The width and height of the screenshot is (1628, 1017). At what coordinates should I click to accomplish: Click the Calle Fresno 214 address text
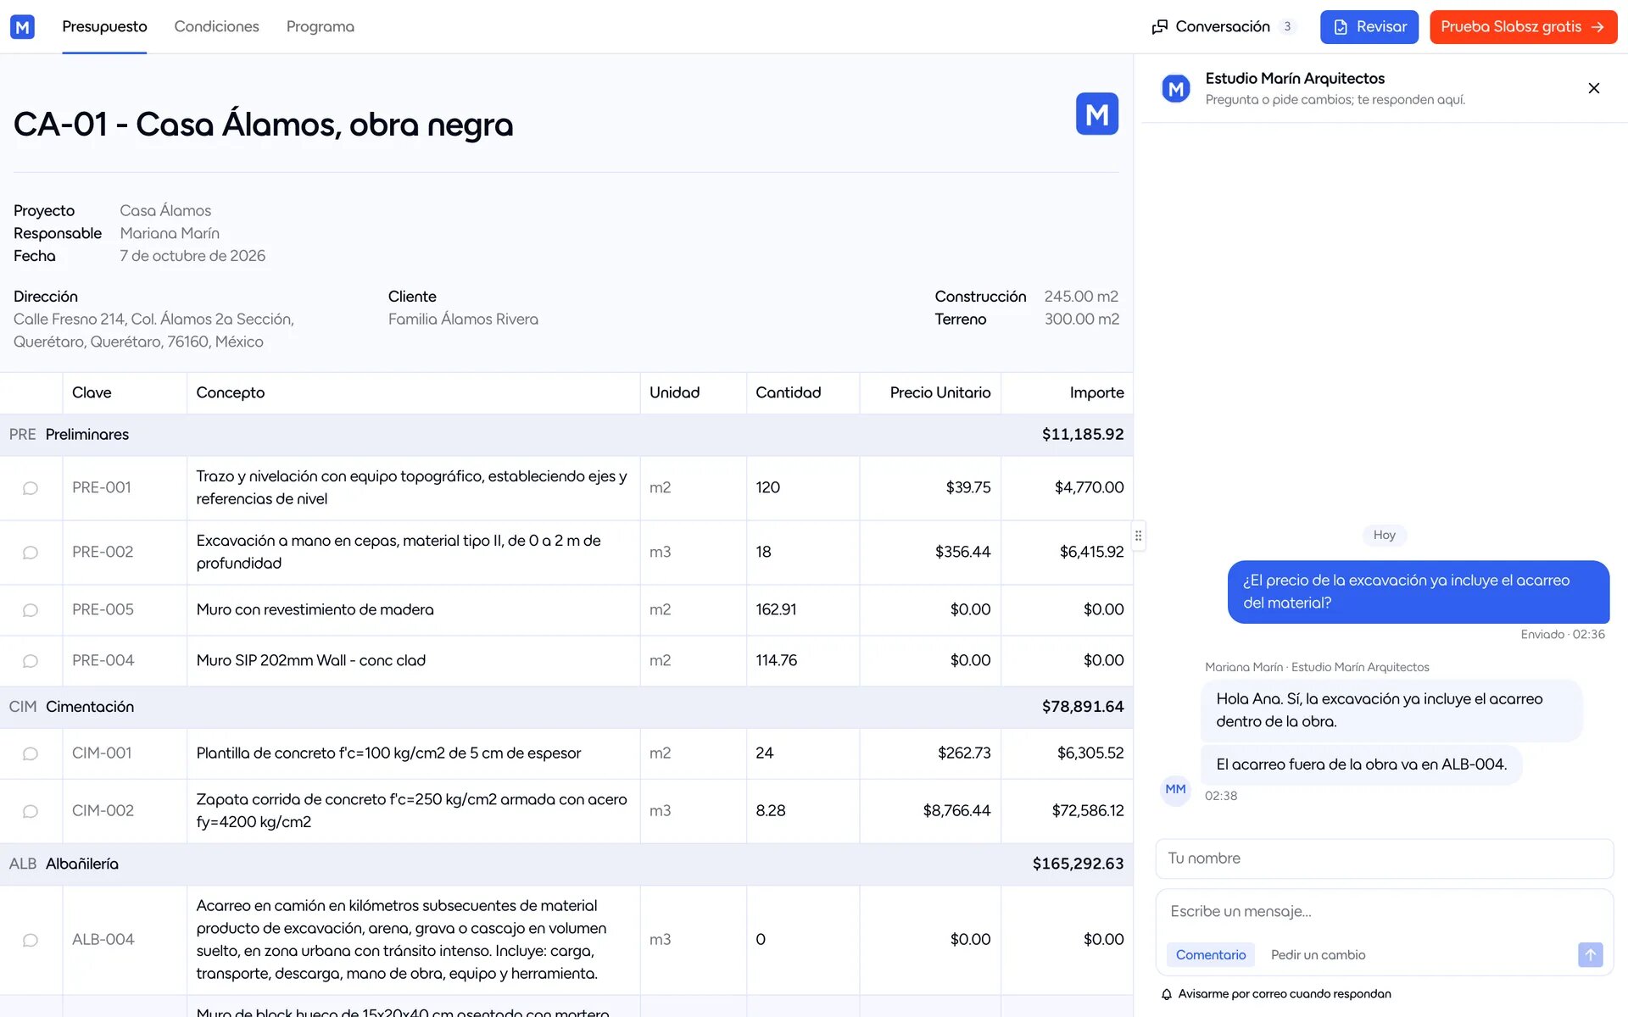(x=153, y=331)
